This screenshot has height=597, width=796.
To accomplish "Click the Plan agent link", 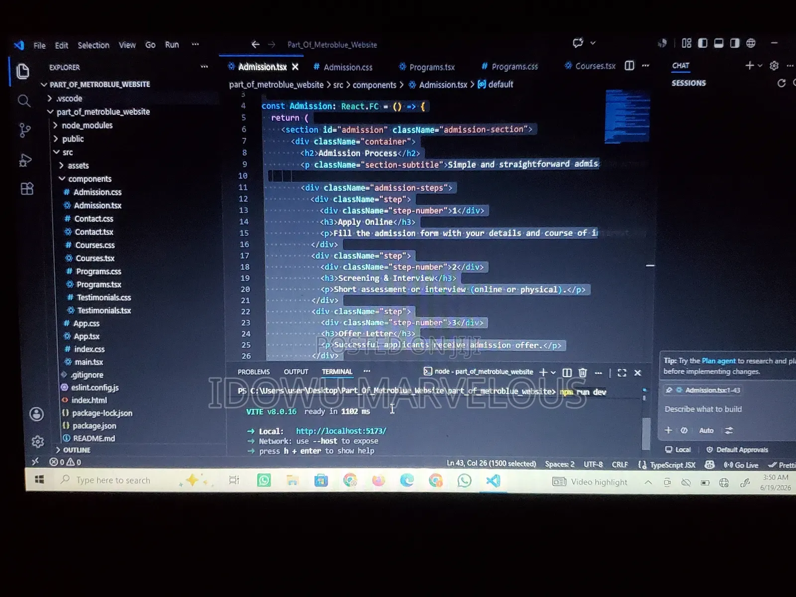I will click(x=718, y=361).
